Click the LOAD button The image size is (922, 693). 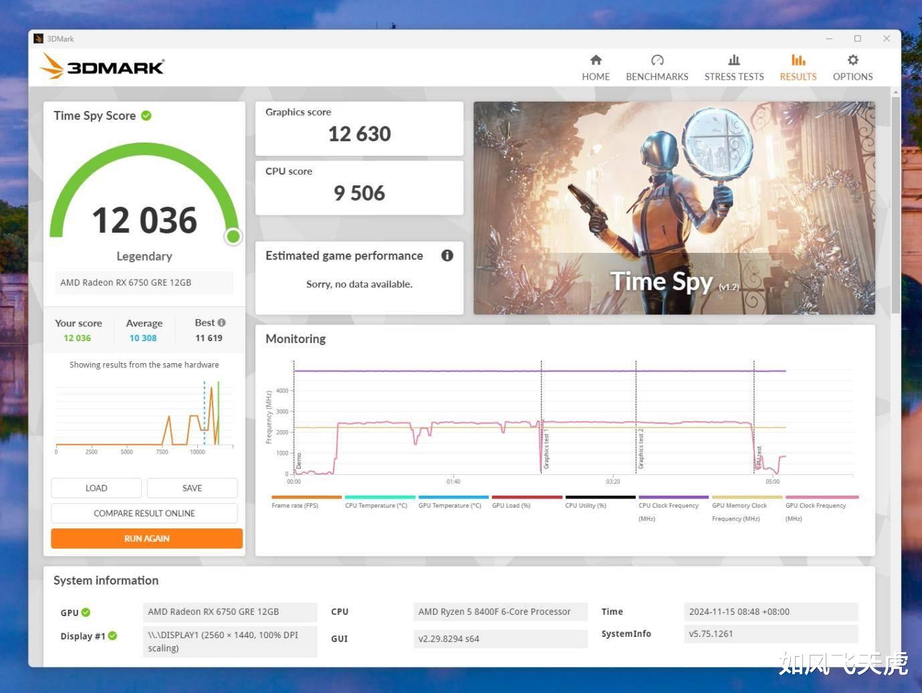tap(96, 488)
